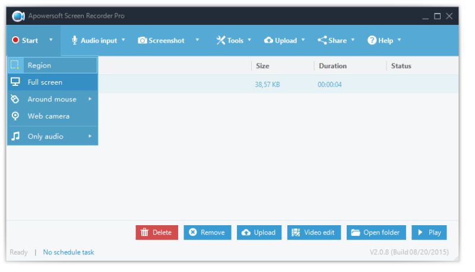The image size is (475, 272).
Task: Open the Share dropdown arrow
Action: click(x=353, y=40)
